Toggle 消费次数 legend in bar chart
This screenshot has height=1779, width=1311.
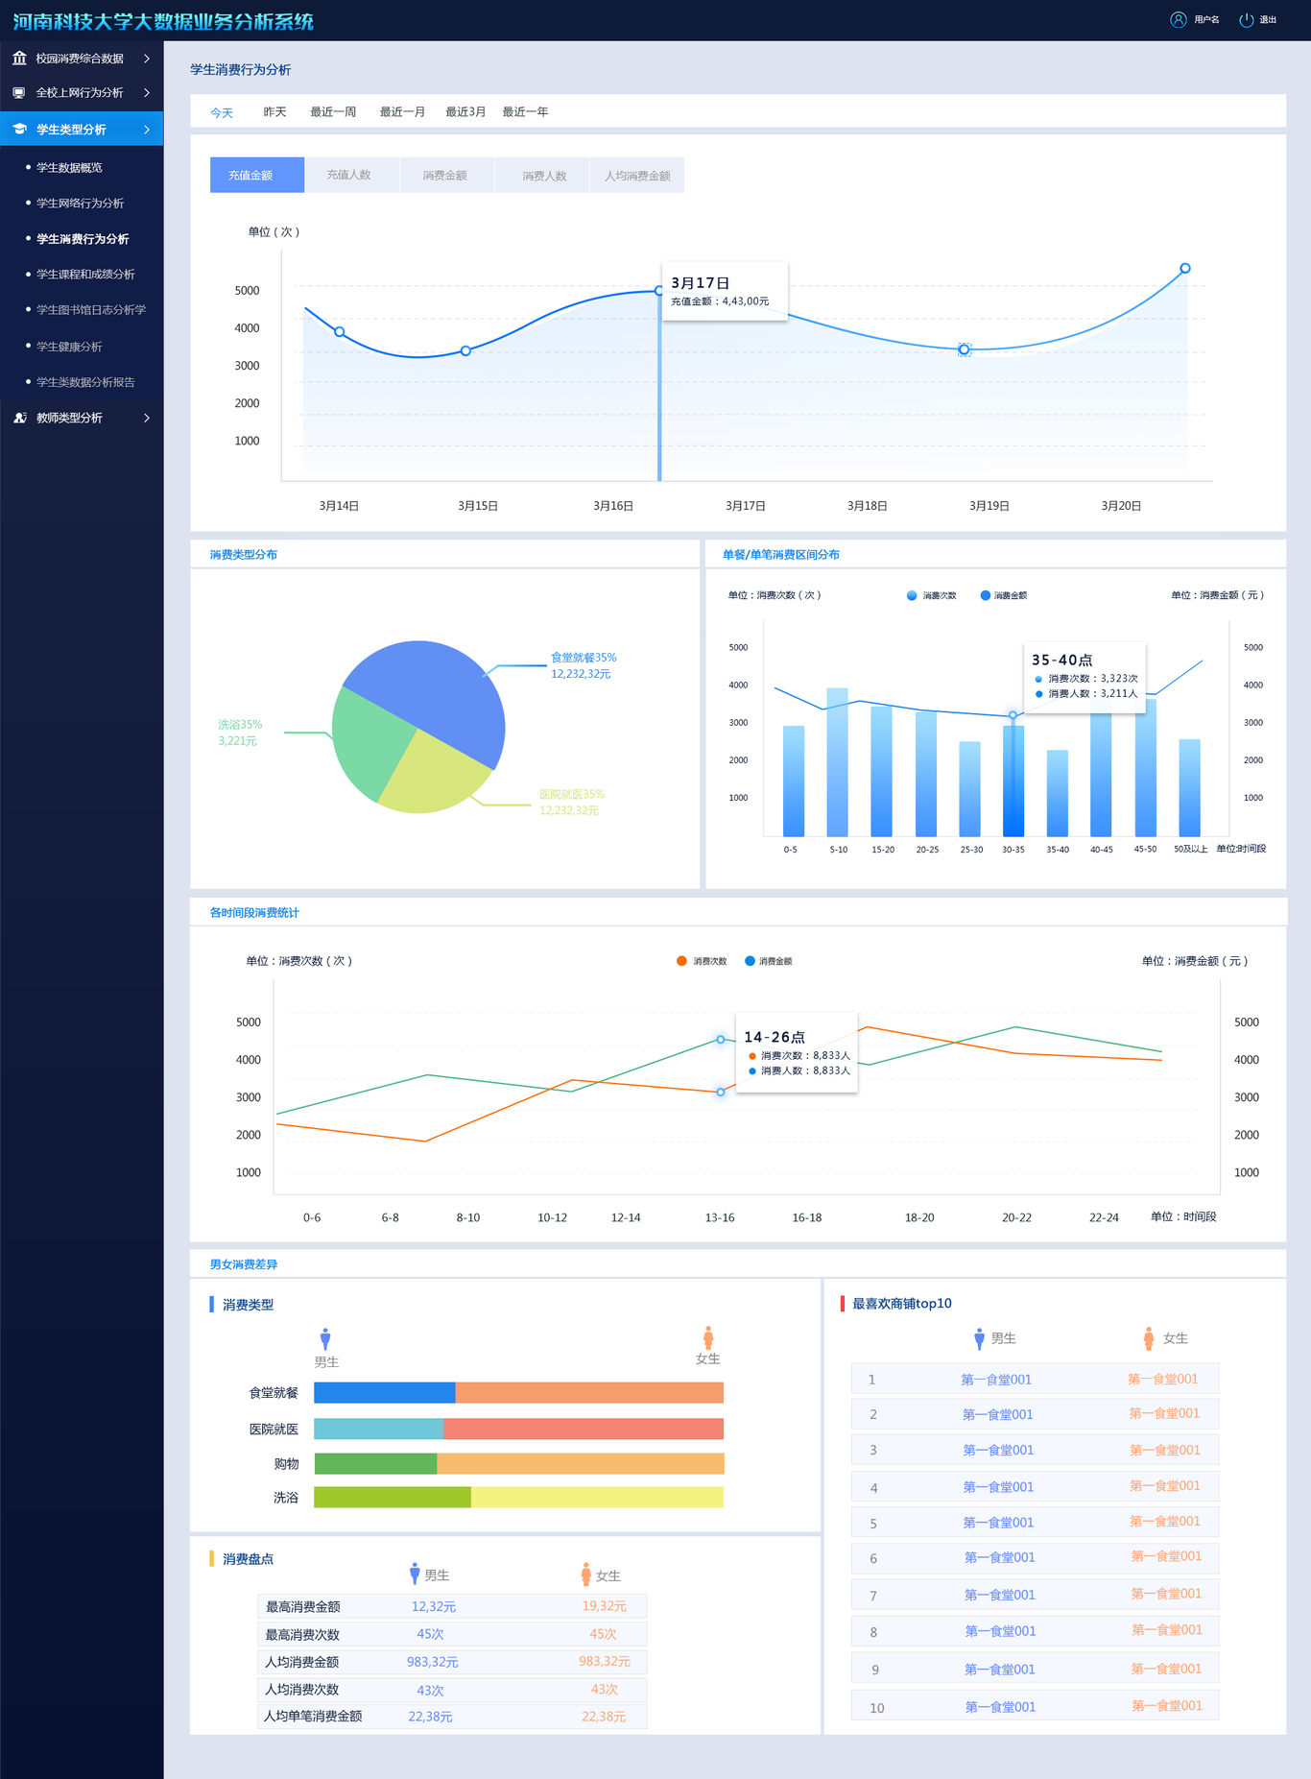coord(931,596)
